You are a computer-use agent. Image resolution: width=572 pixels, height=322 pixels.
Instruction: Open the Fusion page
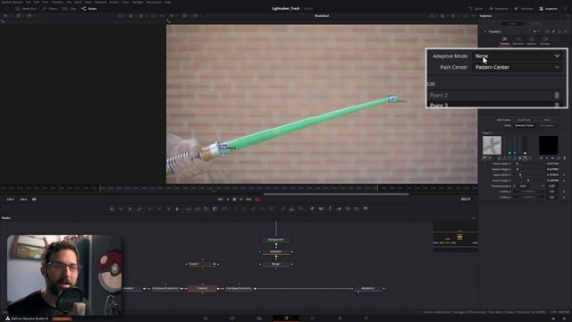coord(286,318)
